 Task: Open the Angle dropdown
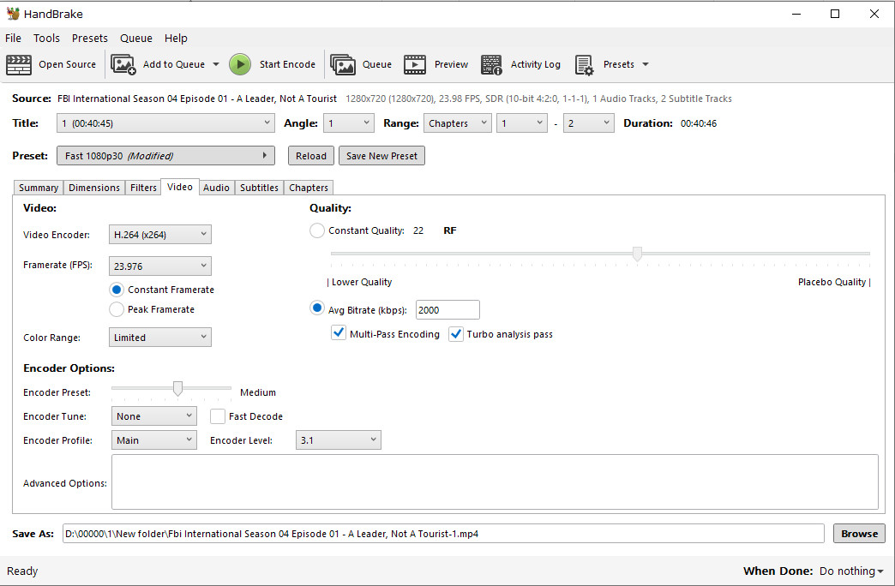click(349, 123)
